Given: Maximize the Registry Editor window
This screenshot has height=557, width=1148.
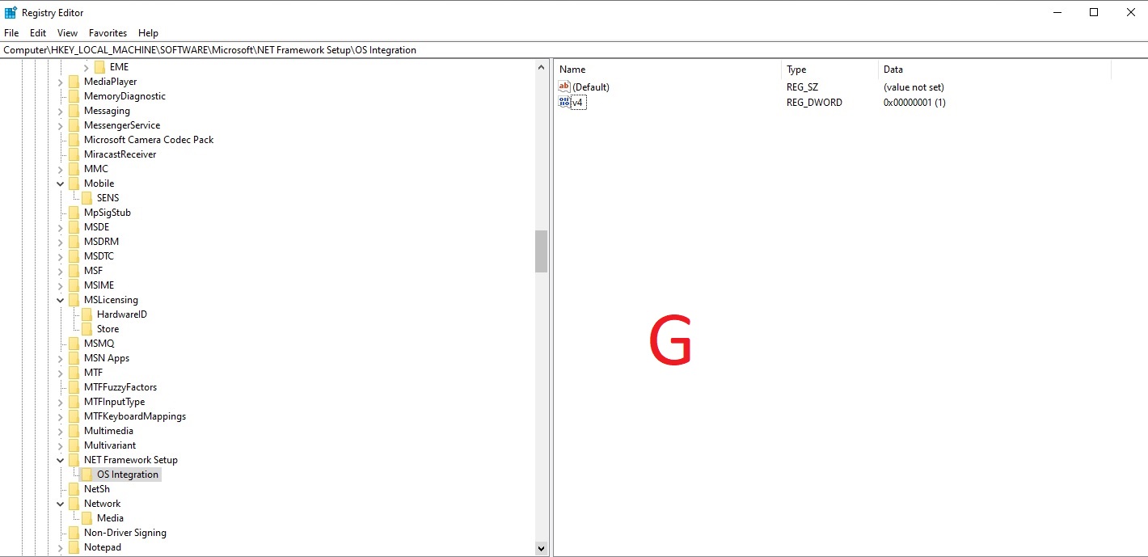Looking at the screenshot, I should tap(1094, 12).
